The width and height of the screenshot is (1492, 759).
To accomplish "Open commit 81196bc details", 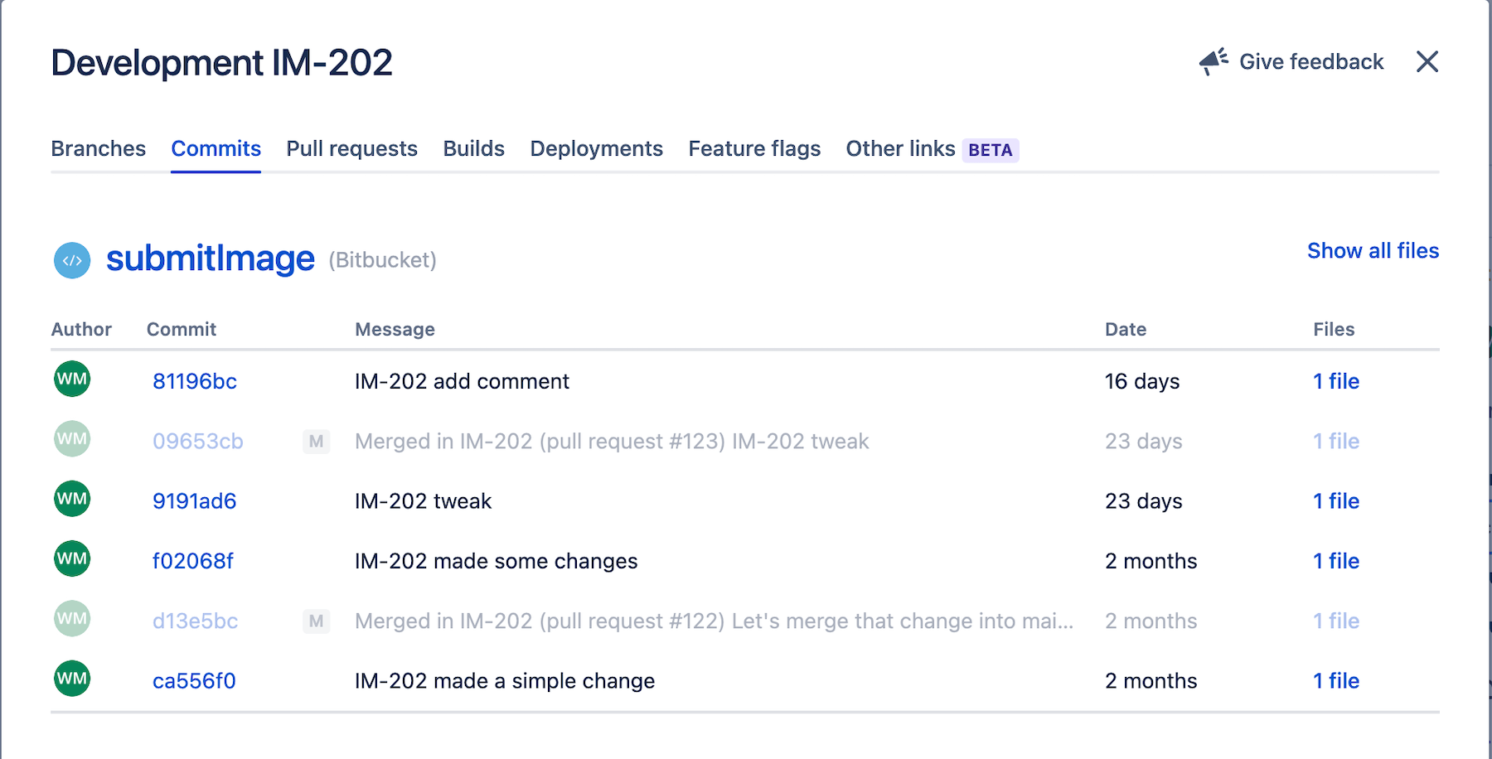I will click(194, 381).
